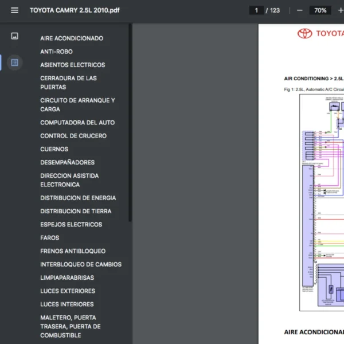Open the FAROS bookmark
Viewport: 344px width, 344px height.
click(x=49, y=238)
